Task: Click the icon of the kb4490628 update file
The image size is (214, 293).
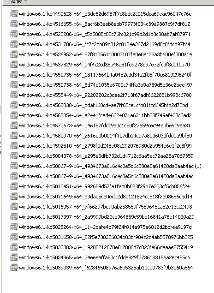Action: [14, 14]
